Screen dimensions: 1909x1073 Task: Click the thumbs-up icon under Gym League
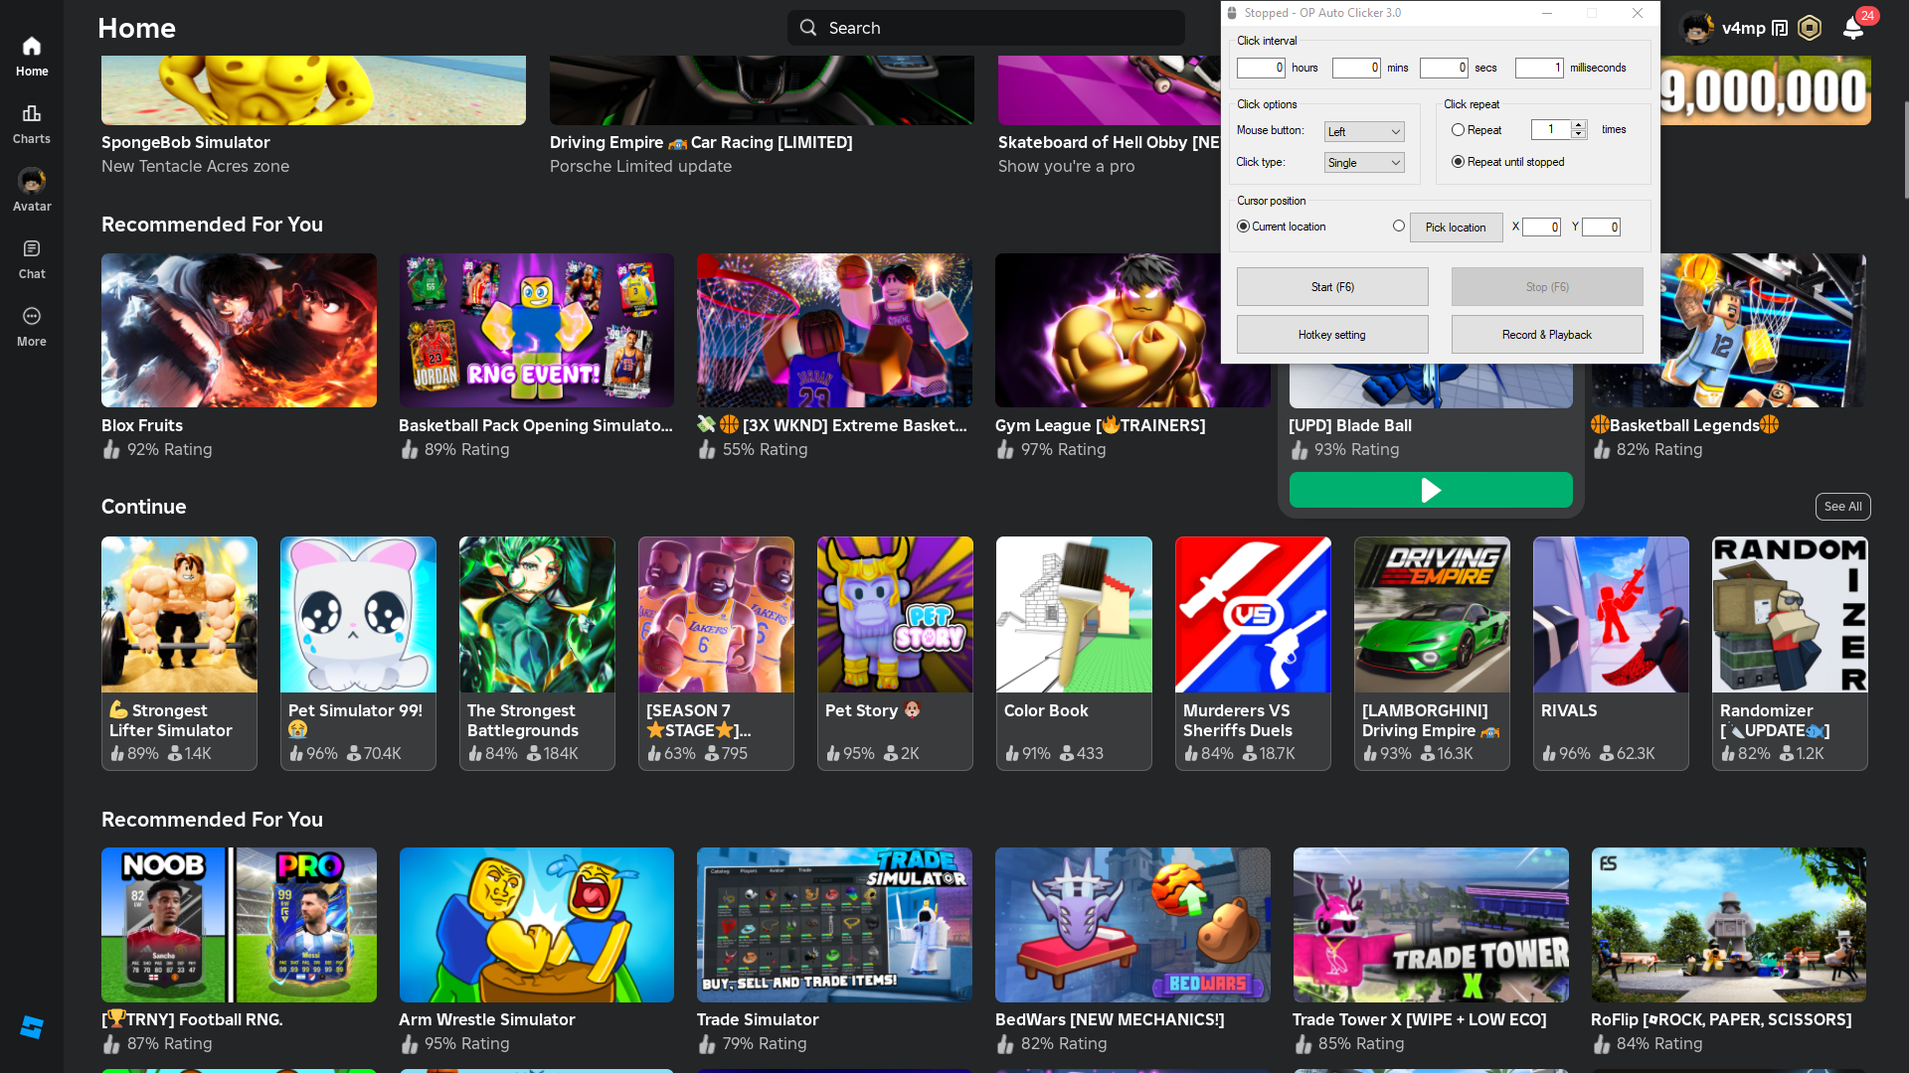point(1005,450)
